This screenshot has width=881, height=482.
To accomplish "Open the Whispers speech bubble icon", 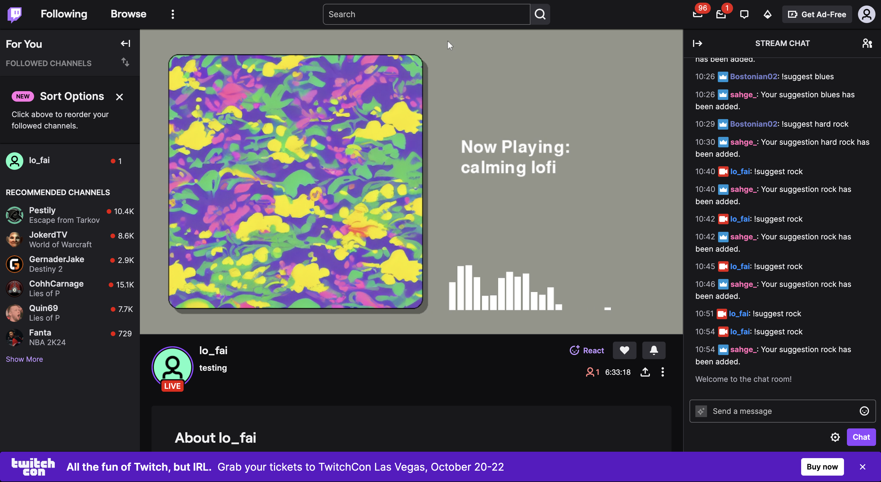I will click(744, 14).
